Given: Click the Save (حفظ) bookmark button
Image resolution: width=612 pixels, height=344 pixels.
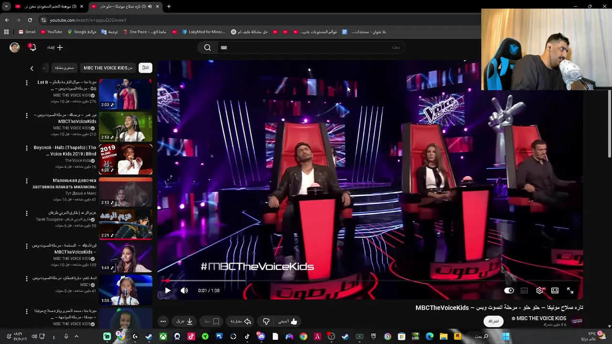Looking at the screenshot, I should tap(212, 322).
